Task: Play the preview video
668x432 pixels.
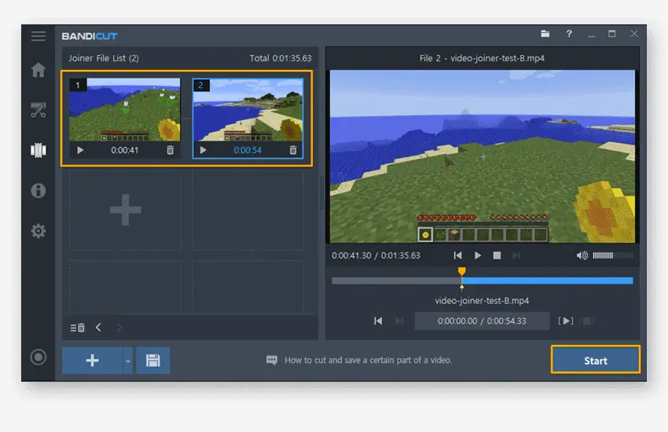Action: 478,255
